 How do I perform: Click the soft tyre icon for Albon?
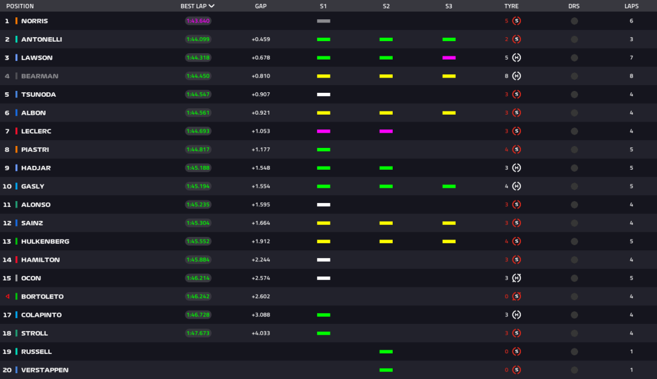pos(516,113)
